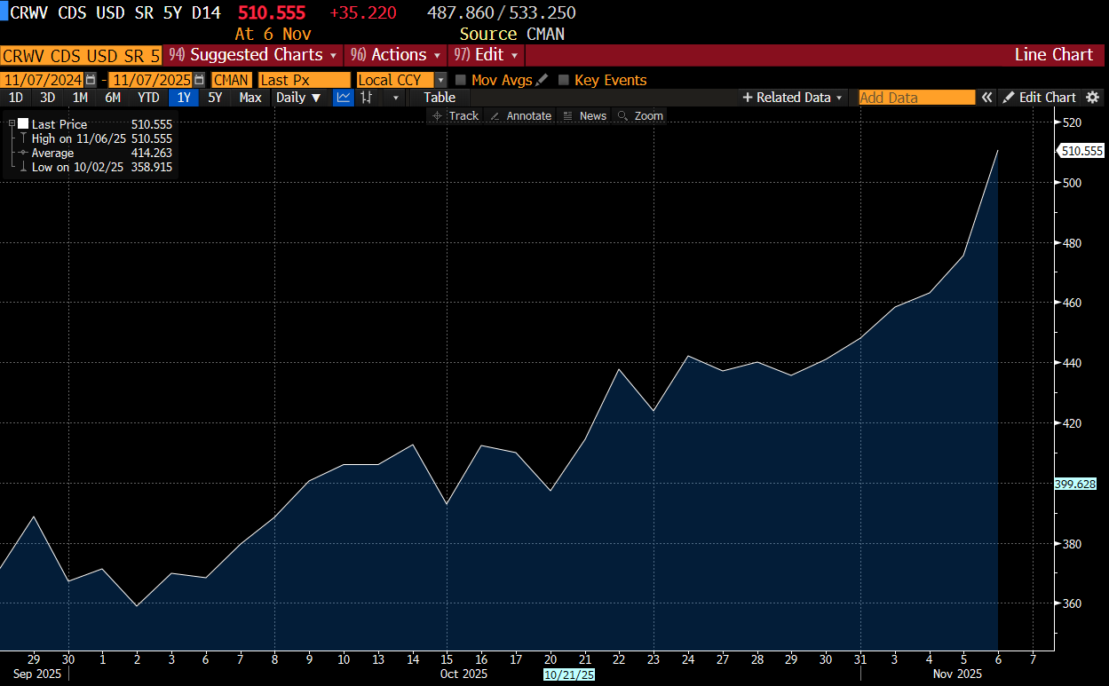Select the bar/candle chart type icon
This screenshot has width=1109, height=686.
[366, 98]
